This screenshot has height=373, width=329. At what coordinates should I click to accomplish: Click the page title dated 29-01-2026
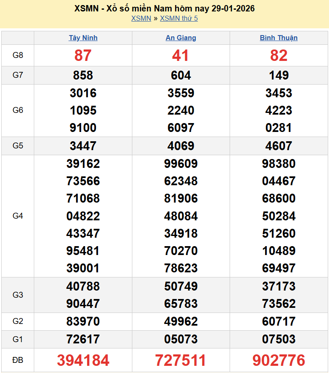click(x=164, y=8)
